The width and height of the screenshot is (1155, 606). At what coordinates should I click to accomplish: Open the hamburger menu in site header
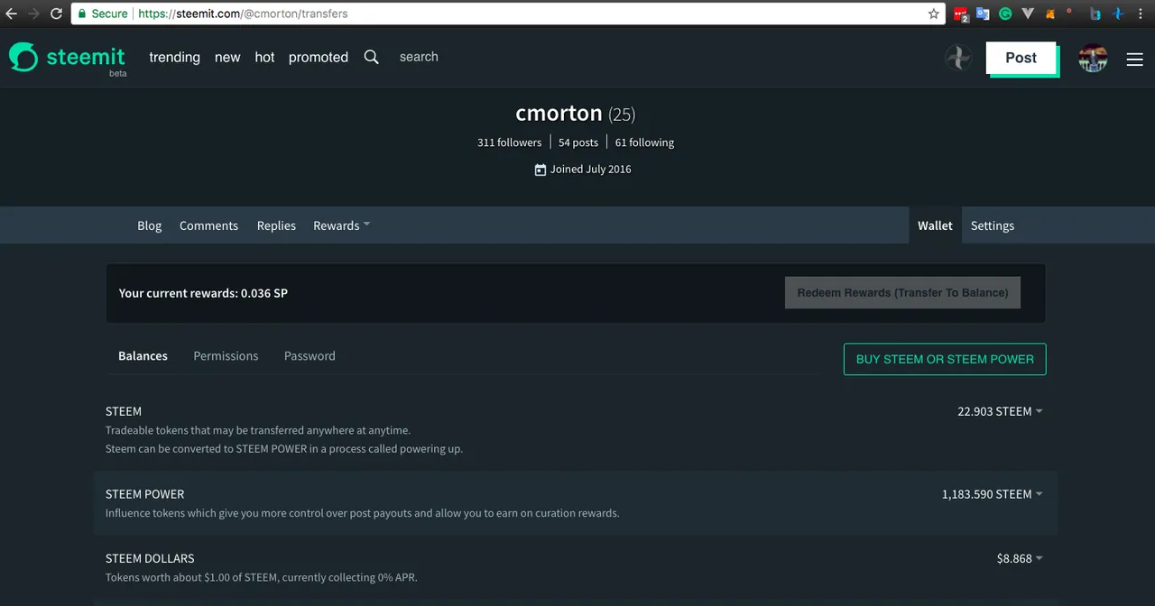1134,59
